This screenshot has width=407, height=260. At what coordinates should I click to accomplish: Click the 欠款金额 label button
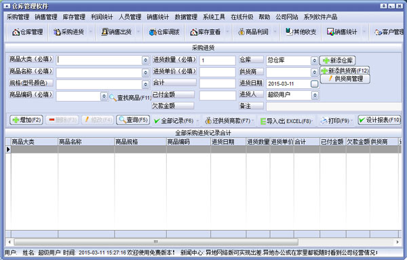click(173, 106)
